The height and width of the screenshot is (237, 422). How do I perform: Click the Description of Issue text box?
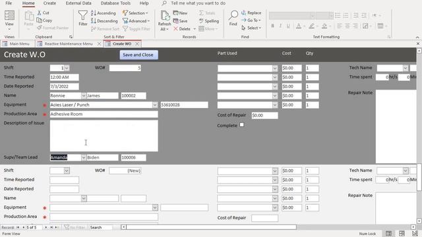pyautogui.click(x=104, y=136)
